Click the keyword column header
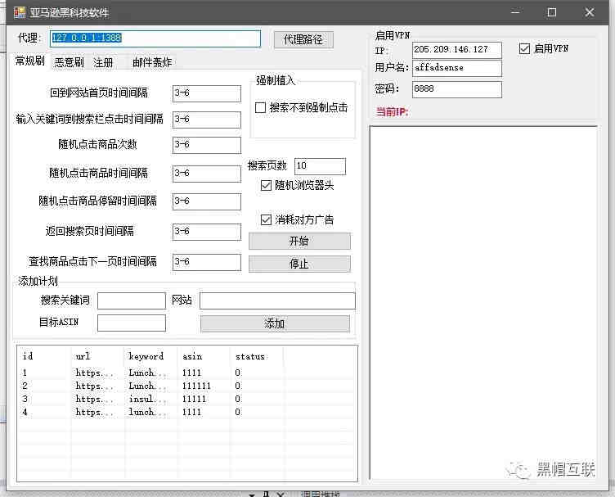Viewport: 615px width, 497px height. 150,356
